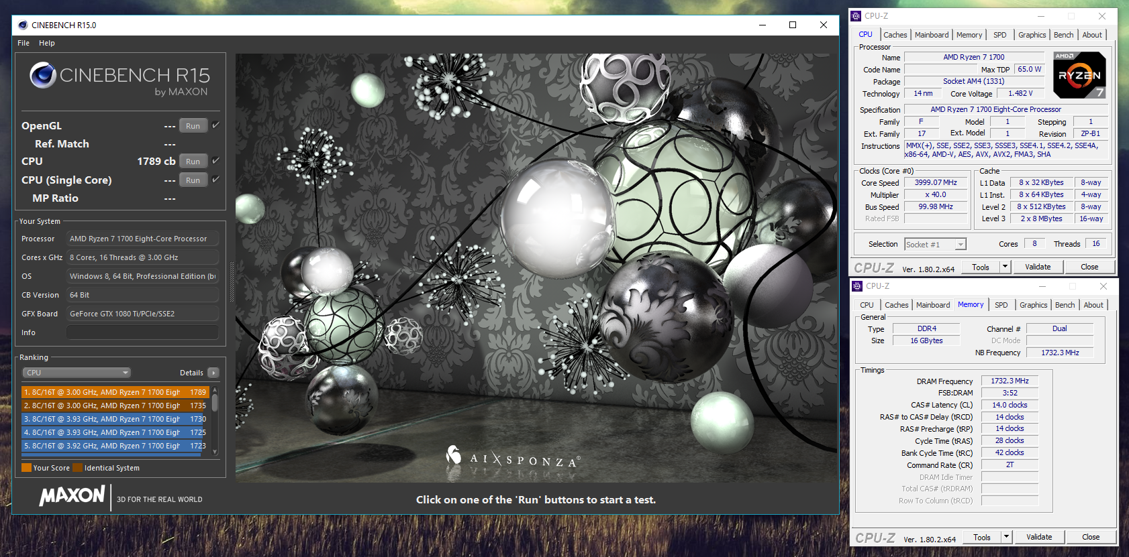Click Tools button in lower CPU-Z window
This screenshot has height=557, width=1129.
982,537
